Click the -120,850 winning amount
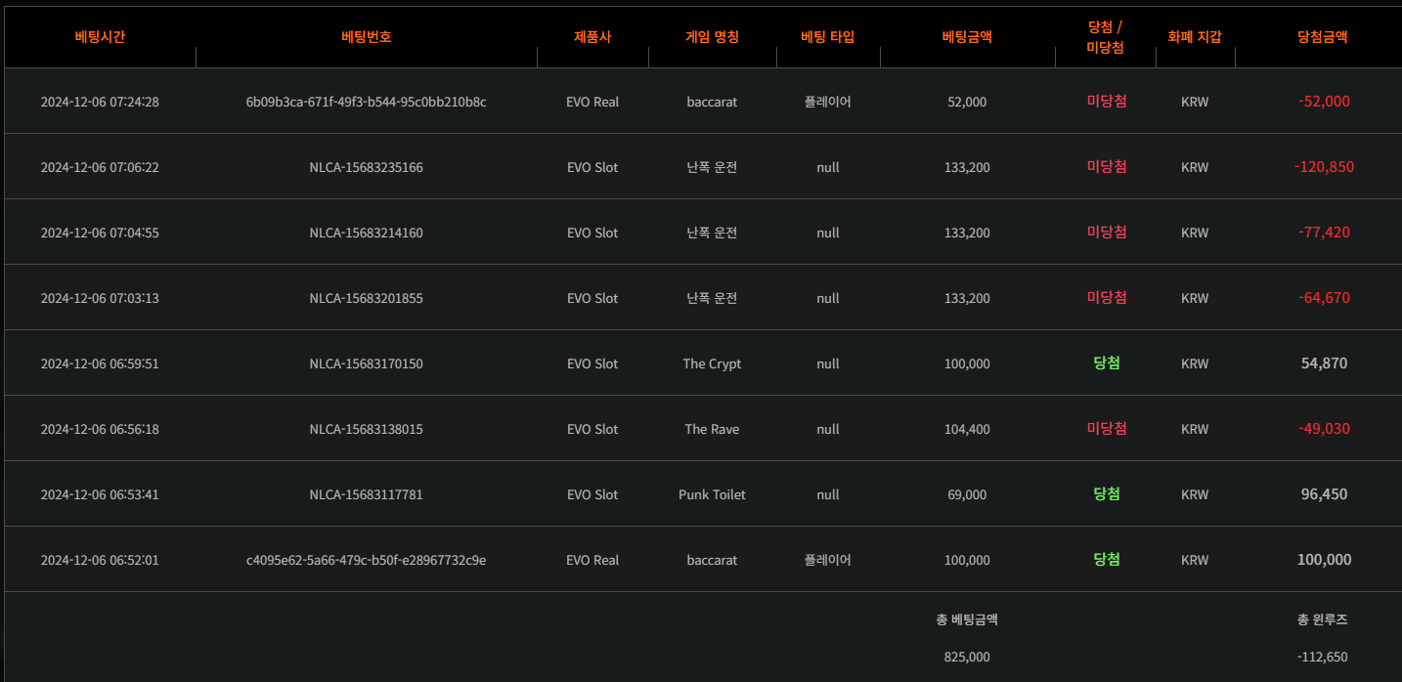 click(1324, 167)
